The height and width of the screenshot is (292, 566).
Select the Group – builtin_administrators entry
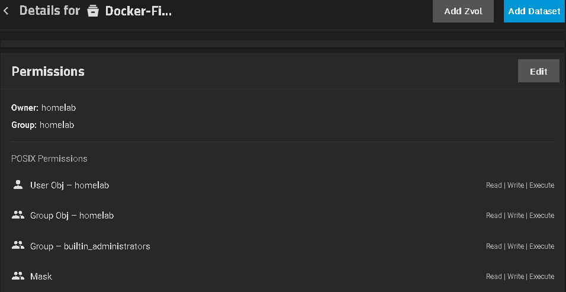coord(90,246)
